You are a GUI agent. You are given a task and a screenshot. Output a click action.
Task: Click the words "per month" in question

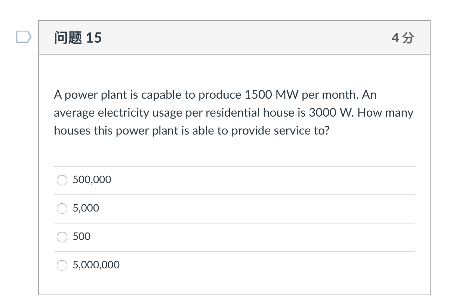(330, 95)
